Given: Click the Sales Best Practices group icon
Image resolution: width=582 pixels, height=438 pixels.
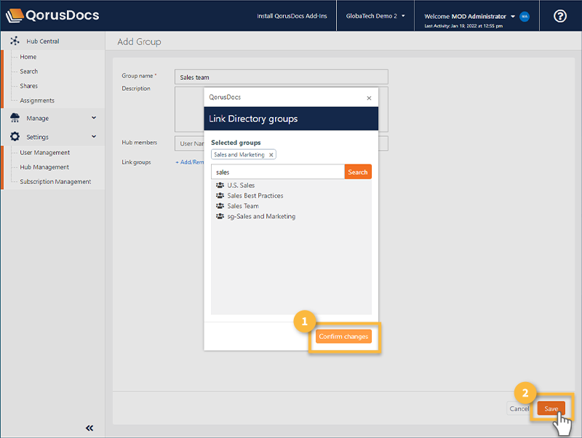Looking at the screenshot, I should pos(220,195).
